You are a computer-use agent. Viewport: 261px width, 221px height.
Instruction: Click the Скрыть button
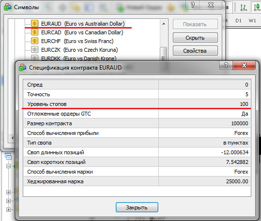click(x=195, y=38)
